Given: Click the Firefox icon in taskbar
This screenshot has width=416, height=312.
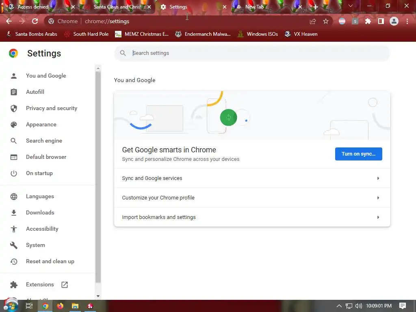Looking at the screenshot, I should 60,306.
